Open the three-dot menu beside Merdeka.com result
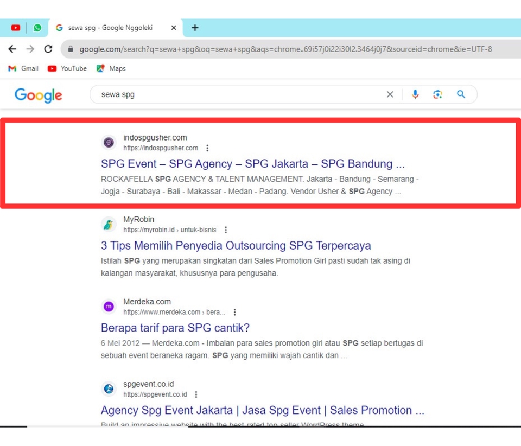 [x=234, y=312]
